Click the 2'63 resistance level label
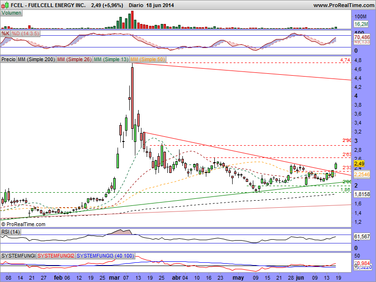 pos(347,155)
